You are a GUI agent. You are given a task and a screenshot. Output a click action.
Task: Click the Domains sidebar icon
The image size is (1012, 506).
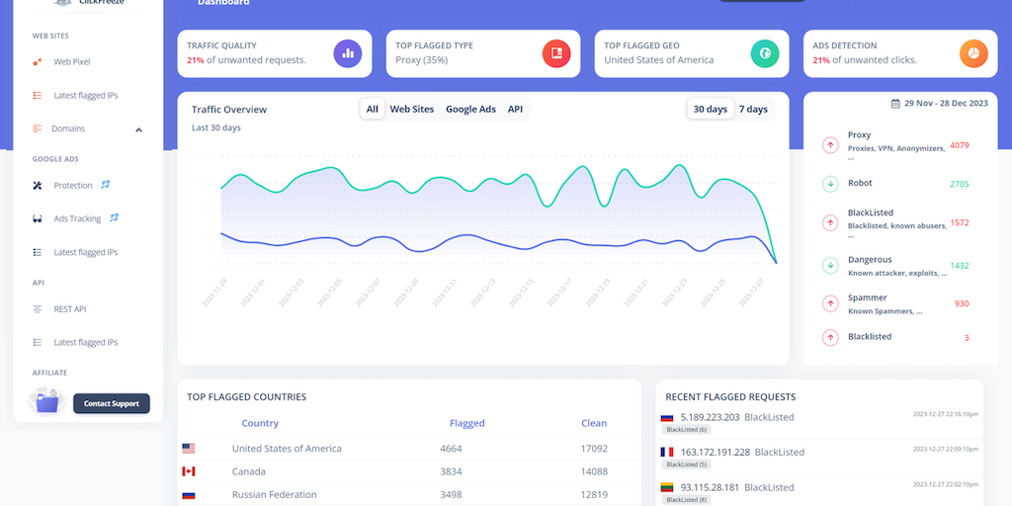tap(38, 129)
